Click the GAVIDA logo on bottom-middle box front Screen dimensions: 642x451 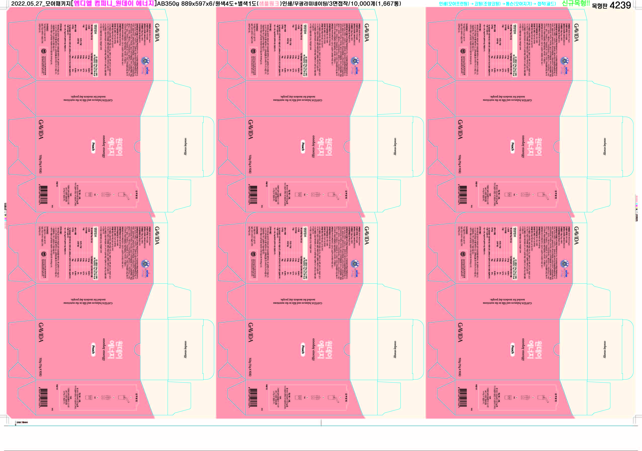tap(251, 332)
